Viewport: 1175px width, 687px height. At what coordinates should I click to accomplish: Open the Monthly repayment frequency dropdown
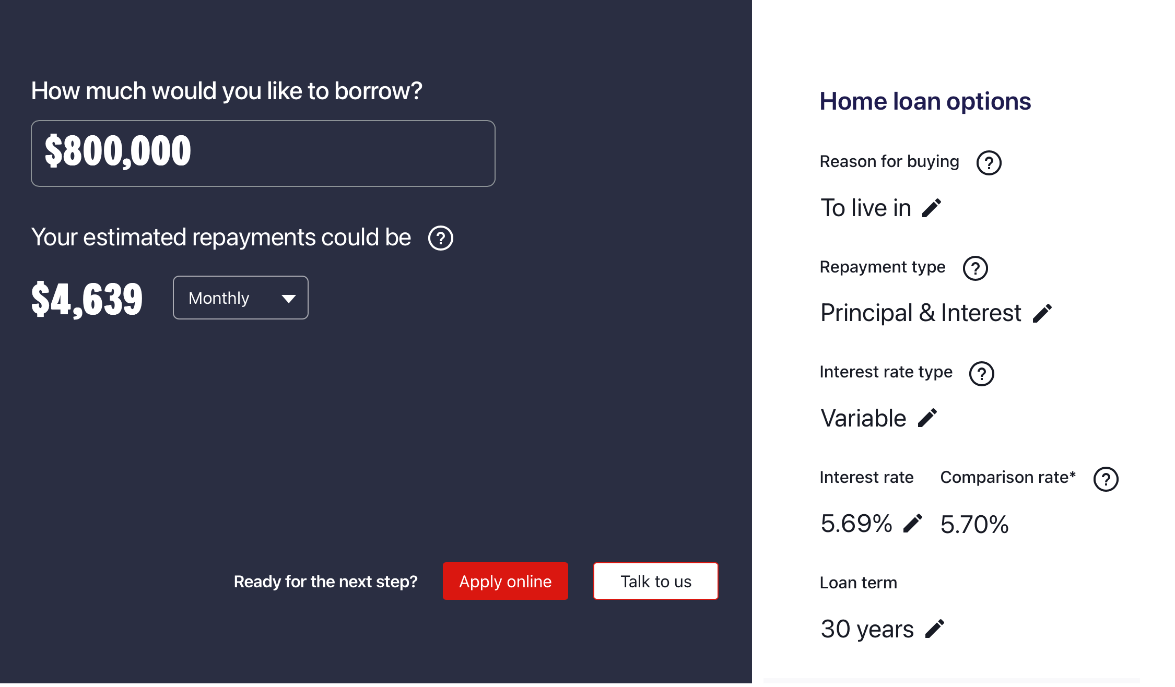(x=240, y=298)
